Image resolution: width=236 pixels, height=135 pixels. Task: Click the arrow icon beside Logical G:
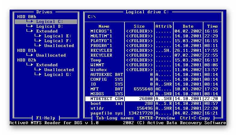pos(38,74)
